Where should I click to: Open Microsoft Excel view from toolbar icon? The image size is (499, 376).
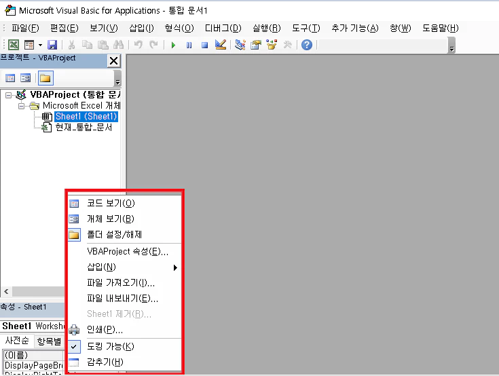[14, 45]
